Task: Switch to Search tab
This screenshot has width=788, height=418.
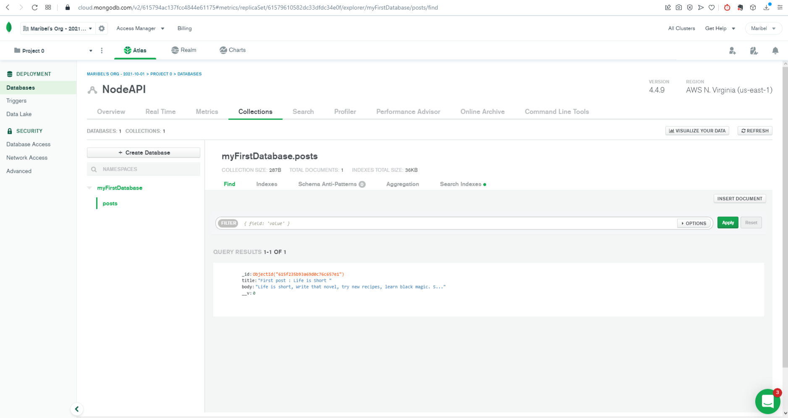Action: pyautogui.click(x=303, y=112)
